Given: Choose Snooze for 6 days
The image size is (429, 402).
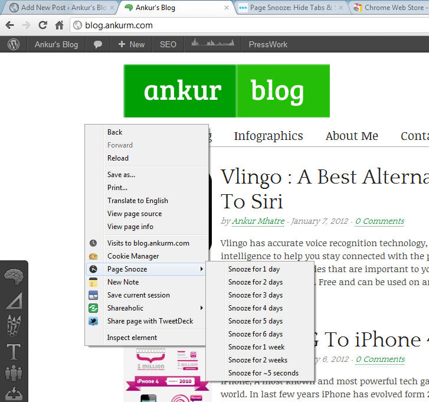Looking at the screenshot, I should pos(260,334).
